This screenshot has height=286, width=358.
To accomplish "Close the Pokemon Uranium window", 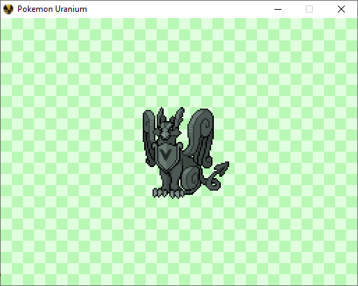I will (341, 9).
